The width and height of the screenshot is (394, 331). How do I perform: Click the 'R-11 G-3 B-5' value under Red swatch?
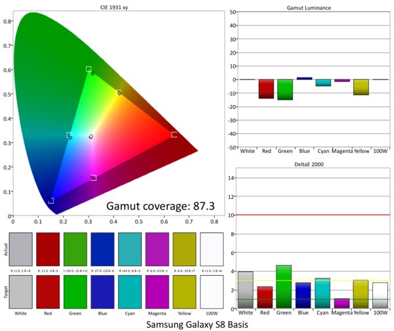[x=48, y=271]
